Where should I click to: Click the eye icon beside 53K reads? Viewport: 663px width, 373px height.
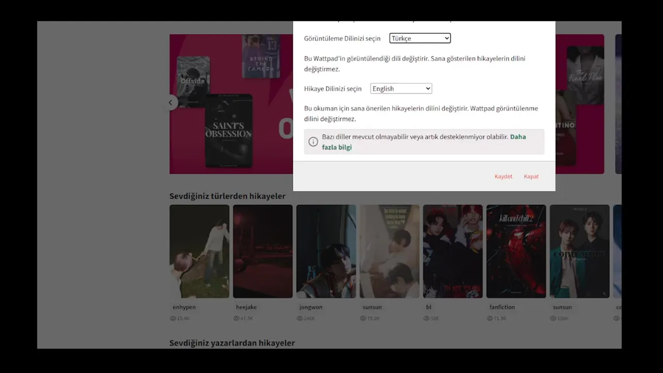[426, 319]
